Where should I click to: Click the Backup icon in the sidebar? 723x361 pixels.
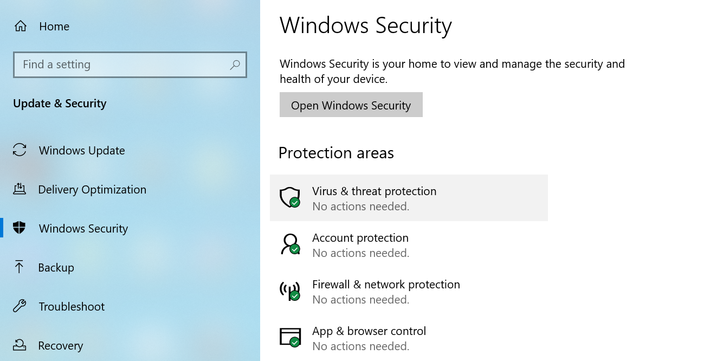pyautogui.click(x=19, y=267)
